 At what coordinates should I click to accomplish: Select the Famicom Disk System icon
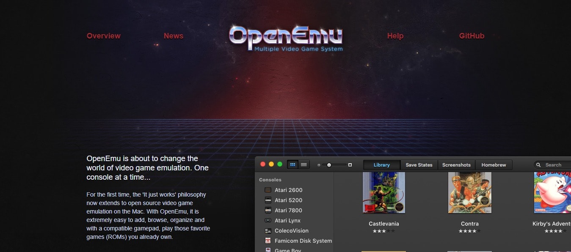[x=268, y=241]
